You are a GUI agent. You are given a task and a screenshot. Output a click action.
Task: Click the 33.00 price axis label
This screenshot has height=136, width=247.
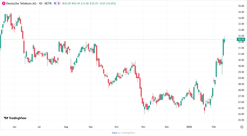coord(241,30)
